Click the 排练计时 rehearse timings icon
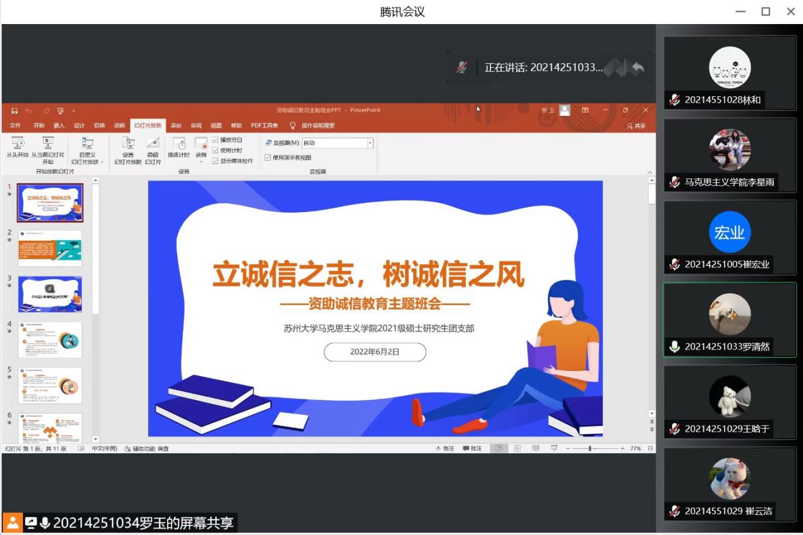The width and height of the screenshot is (803, 535). 178,143
